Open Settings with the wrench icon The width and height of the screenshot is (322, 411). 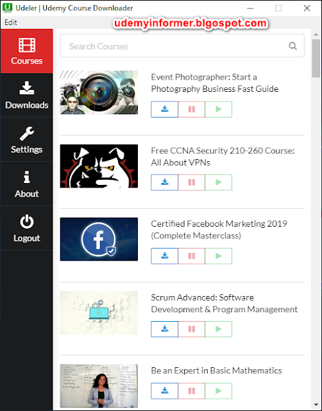click(26, 139)
